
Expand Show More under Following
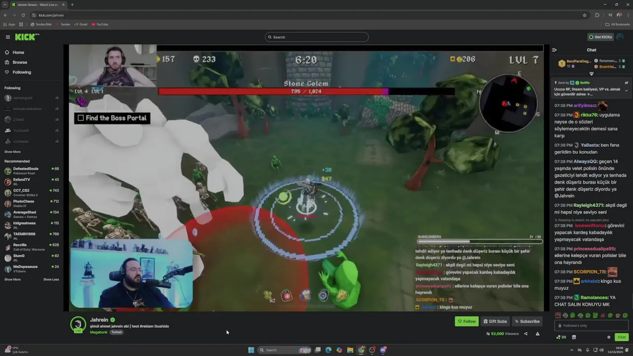click(12, 152)
